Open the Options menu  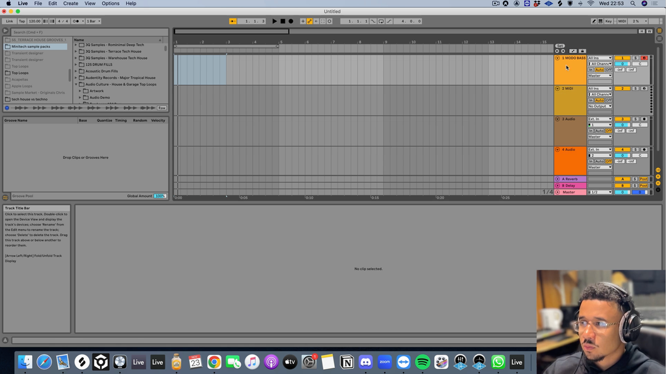click(x=110, y=4)
